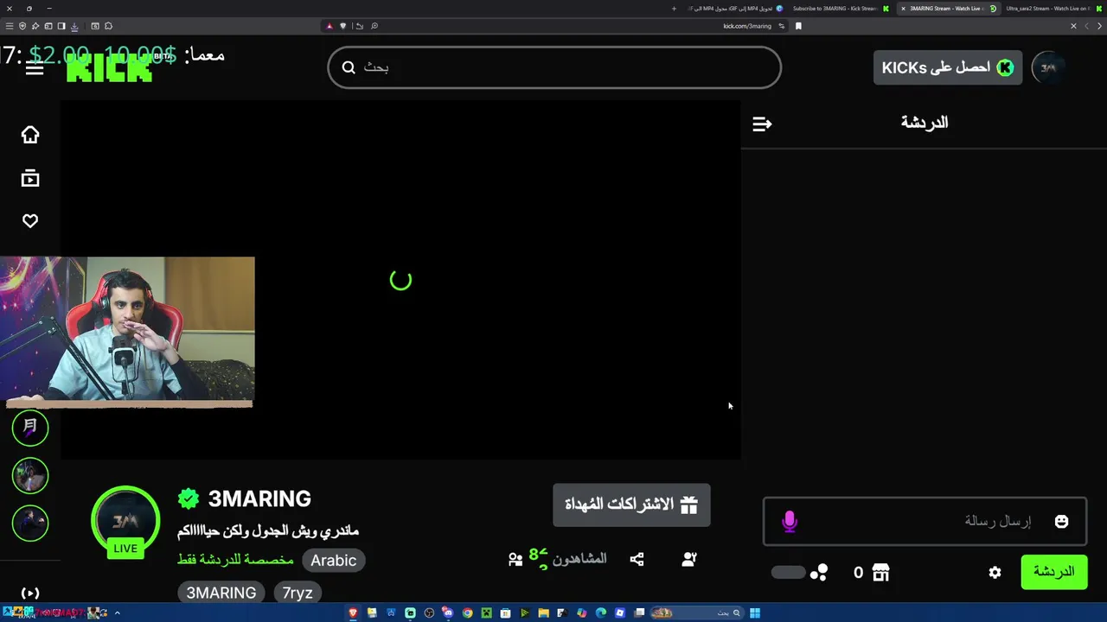This screenshot has height=622, width=1107.
Task: Click the 3MARING channel avatar with LIVE badge
Action: 125,522
